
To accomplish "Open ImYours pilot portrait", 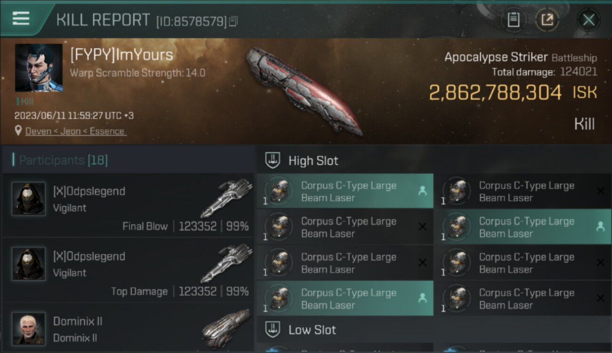I will (x=39, y=68).
